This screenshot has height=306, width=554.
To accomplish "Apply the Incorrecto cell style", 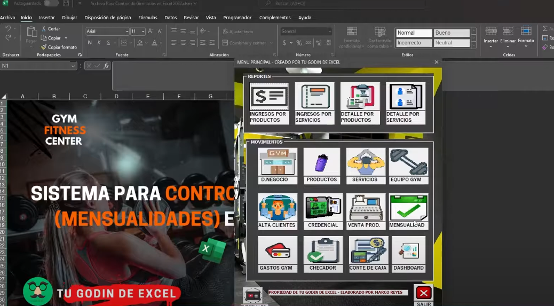I will [414, 43].
